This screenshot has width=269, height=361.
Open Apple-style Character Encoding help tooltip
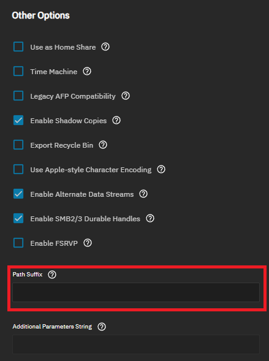point(161,169)
